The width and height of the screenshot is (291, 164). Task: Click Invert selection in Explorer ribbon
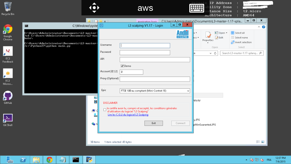coord(241,42)
